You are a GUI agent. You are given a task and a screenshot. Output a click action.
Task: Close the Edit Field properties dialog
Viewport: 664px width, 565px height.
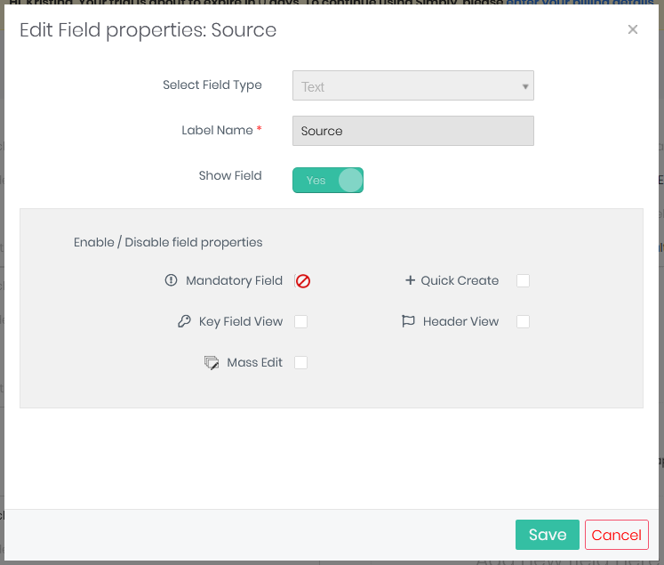point(633,29)
